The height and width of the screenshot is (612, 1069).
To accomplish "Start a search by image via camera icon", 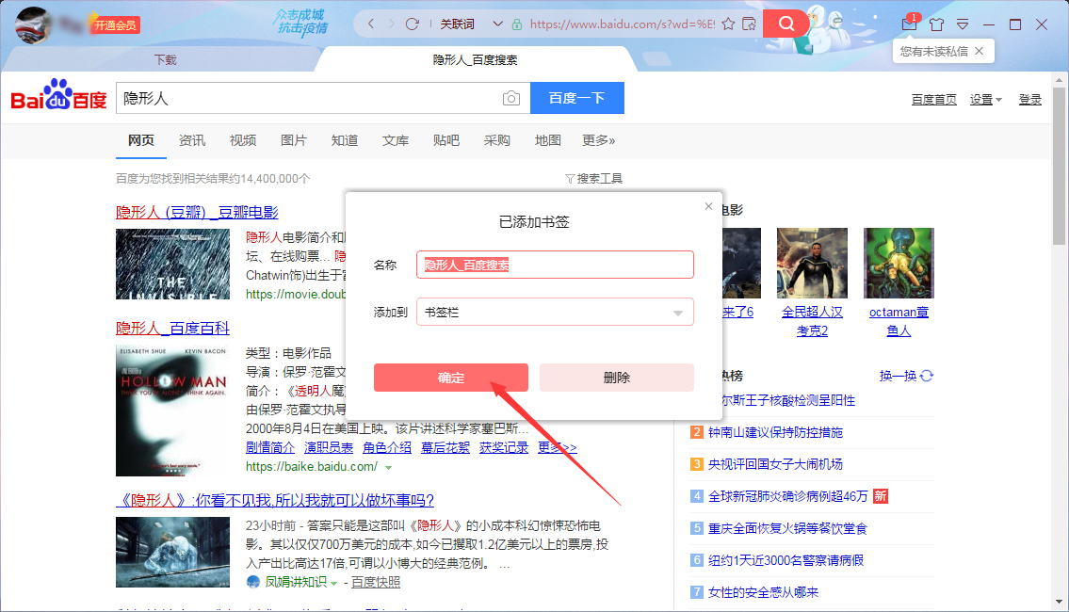I will (510, 98).
